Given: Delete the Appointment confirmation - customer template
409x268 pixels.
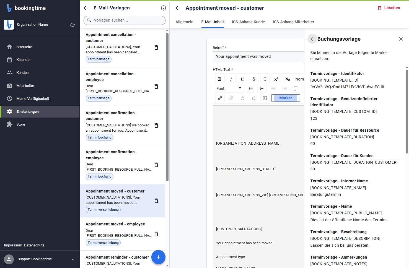Looking at the screenshot, I should 156,126.
